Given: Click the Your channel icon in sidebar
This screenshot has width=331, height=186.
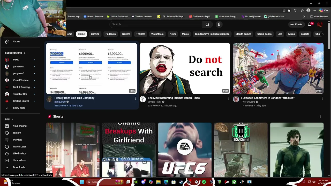Looking at the screenshot, I should click(7, 126).
